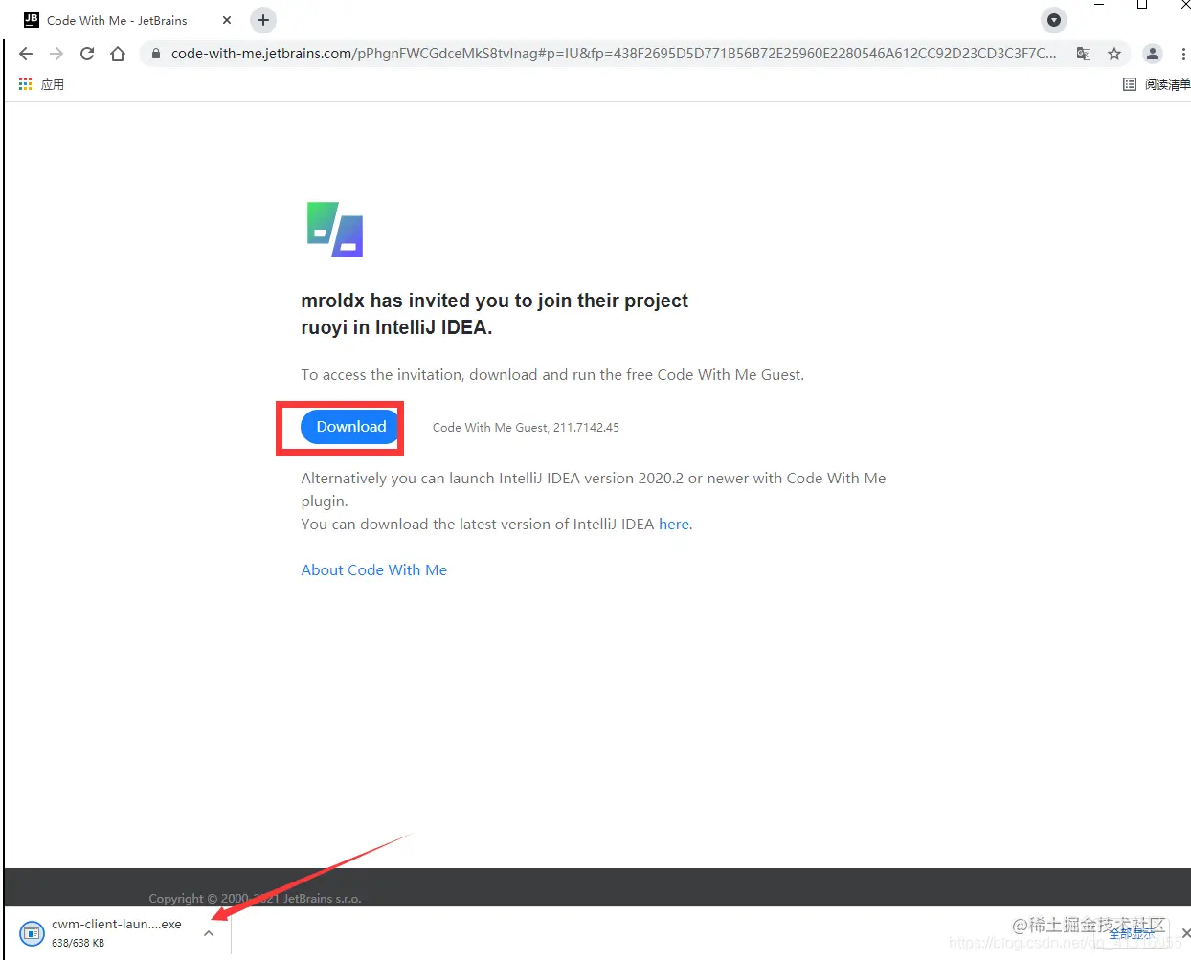The image size is (1191, 960).
Task: Close the downloads bar
Action: (1185, 933)
